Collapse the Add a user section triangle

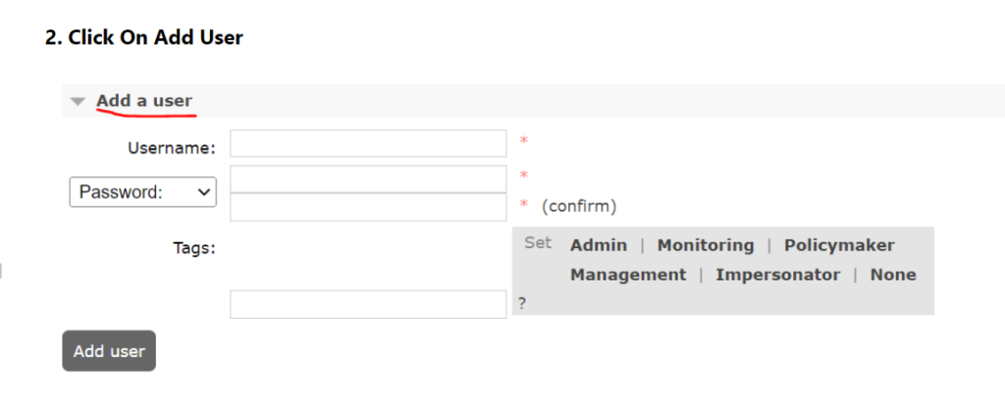(79, 101)
